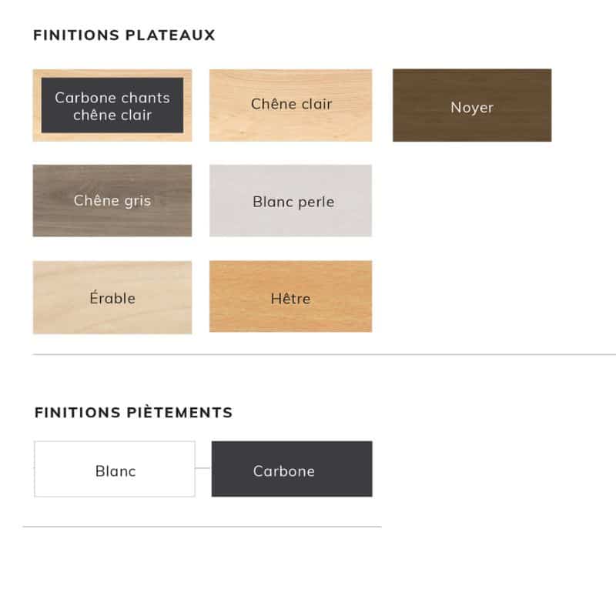The image size is (616, 616).
Task: Select the Chêne gris finish swatch
Action: [x=112, y=201]
